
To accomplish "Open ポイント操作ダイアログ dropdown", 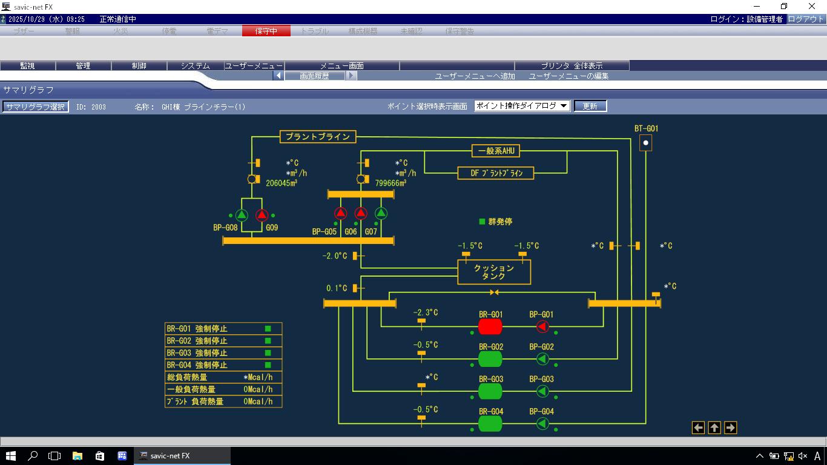I will point(522,106).
